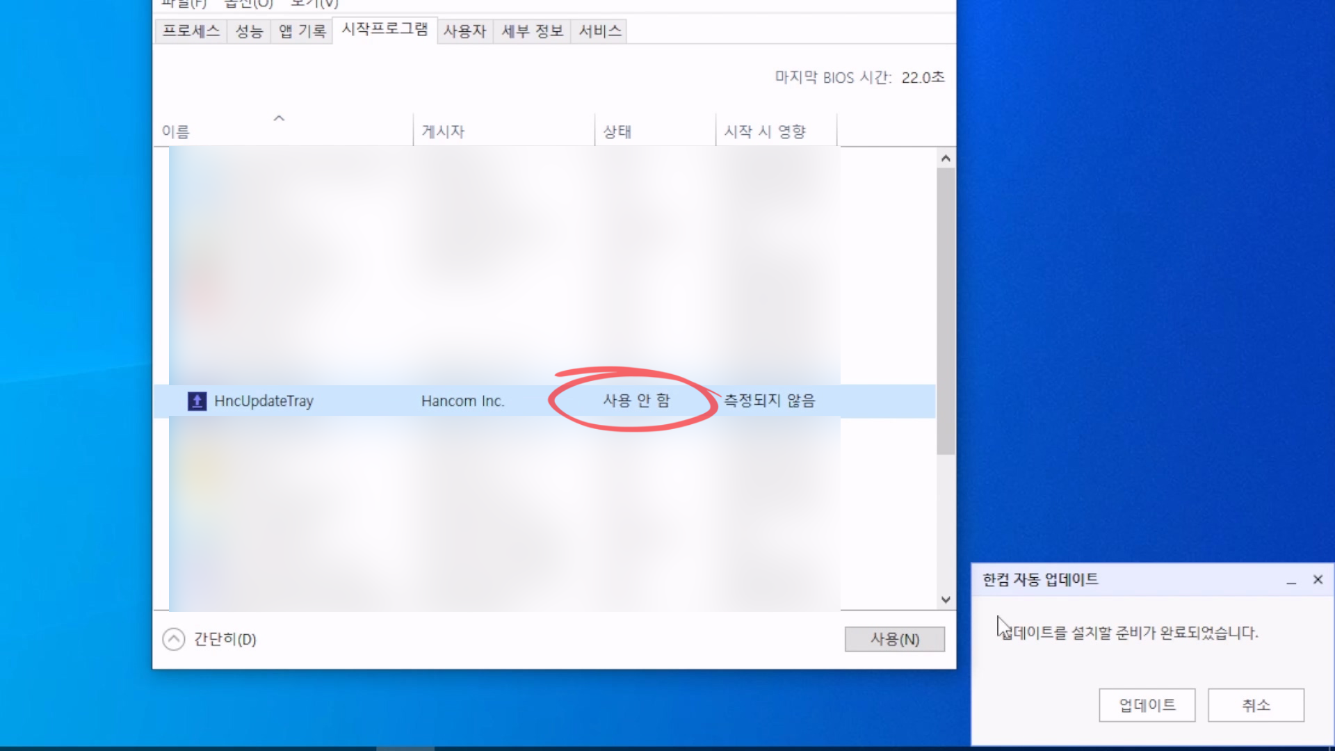Screen dimensions: 1335x751
Task: Click 취소 in the Hancom update dialog
Action: click(x=1256, y=705)
